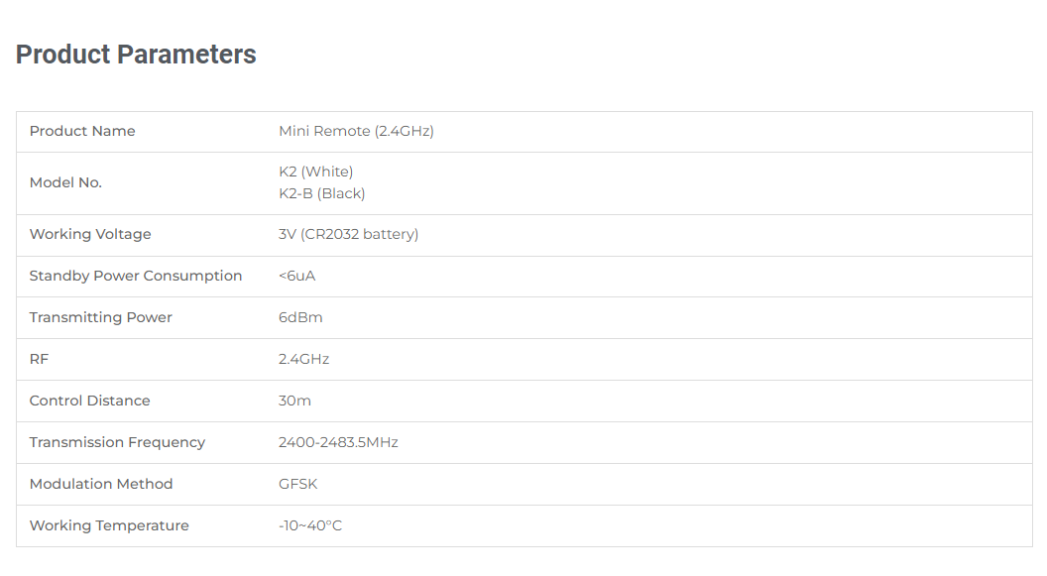This screenshot has height=576, width=1047.
Task: Click the 2400-2483.5MHz frequency value
Action: point(338,442)
